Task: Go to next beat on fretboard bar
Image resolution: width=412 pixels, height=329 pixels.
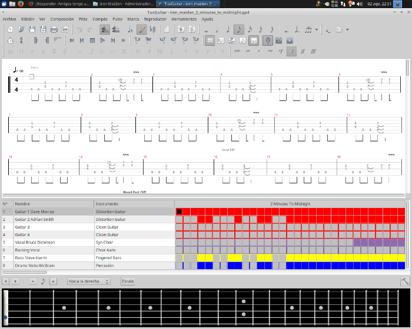Action: click(15, 281)
